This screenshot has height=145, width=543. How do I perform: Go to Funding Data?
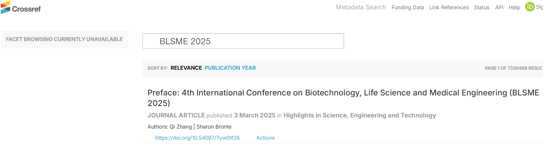(x=408, y=7)
